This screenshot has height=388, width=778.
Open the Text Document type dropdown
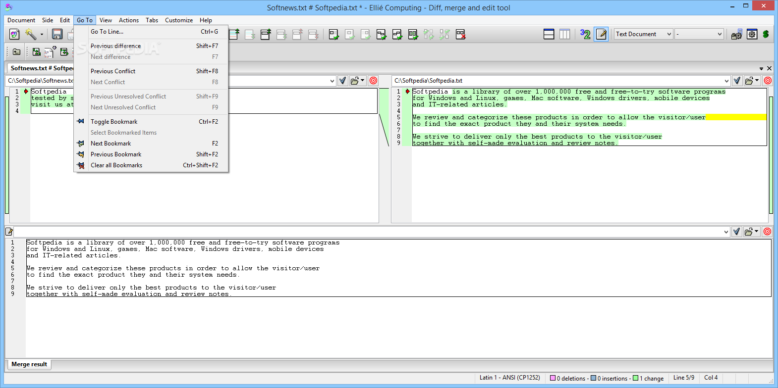click(x=643, y=34)
